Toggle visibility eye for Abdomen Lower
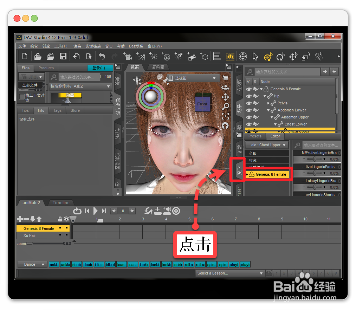The width and height of the screenshot is (356, 310). click(249, 110)
